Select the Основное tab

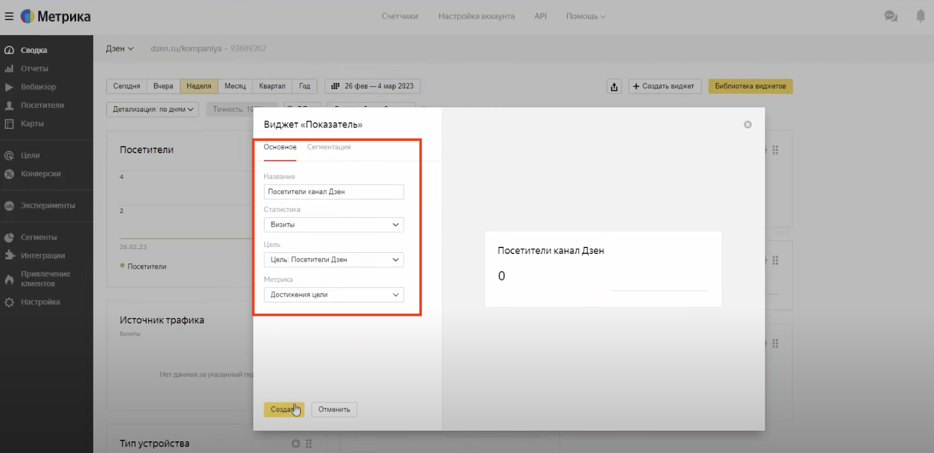click(280, 147)
